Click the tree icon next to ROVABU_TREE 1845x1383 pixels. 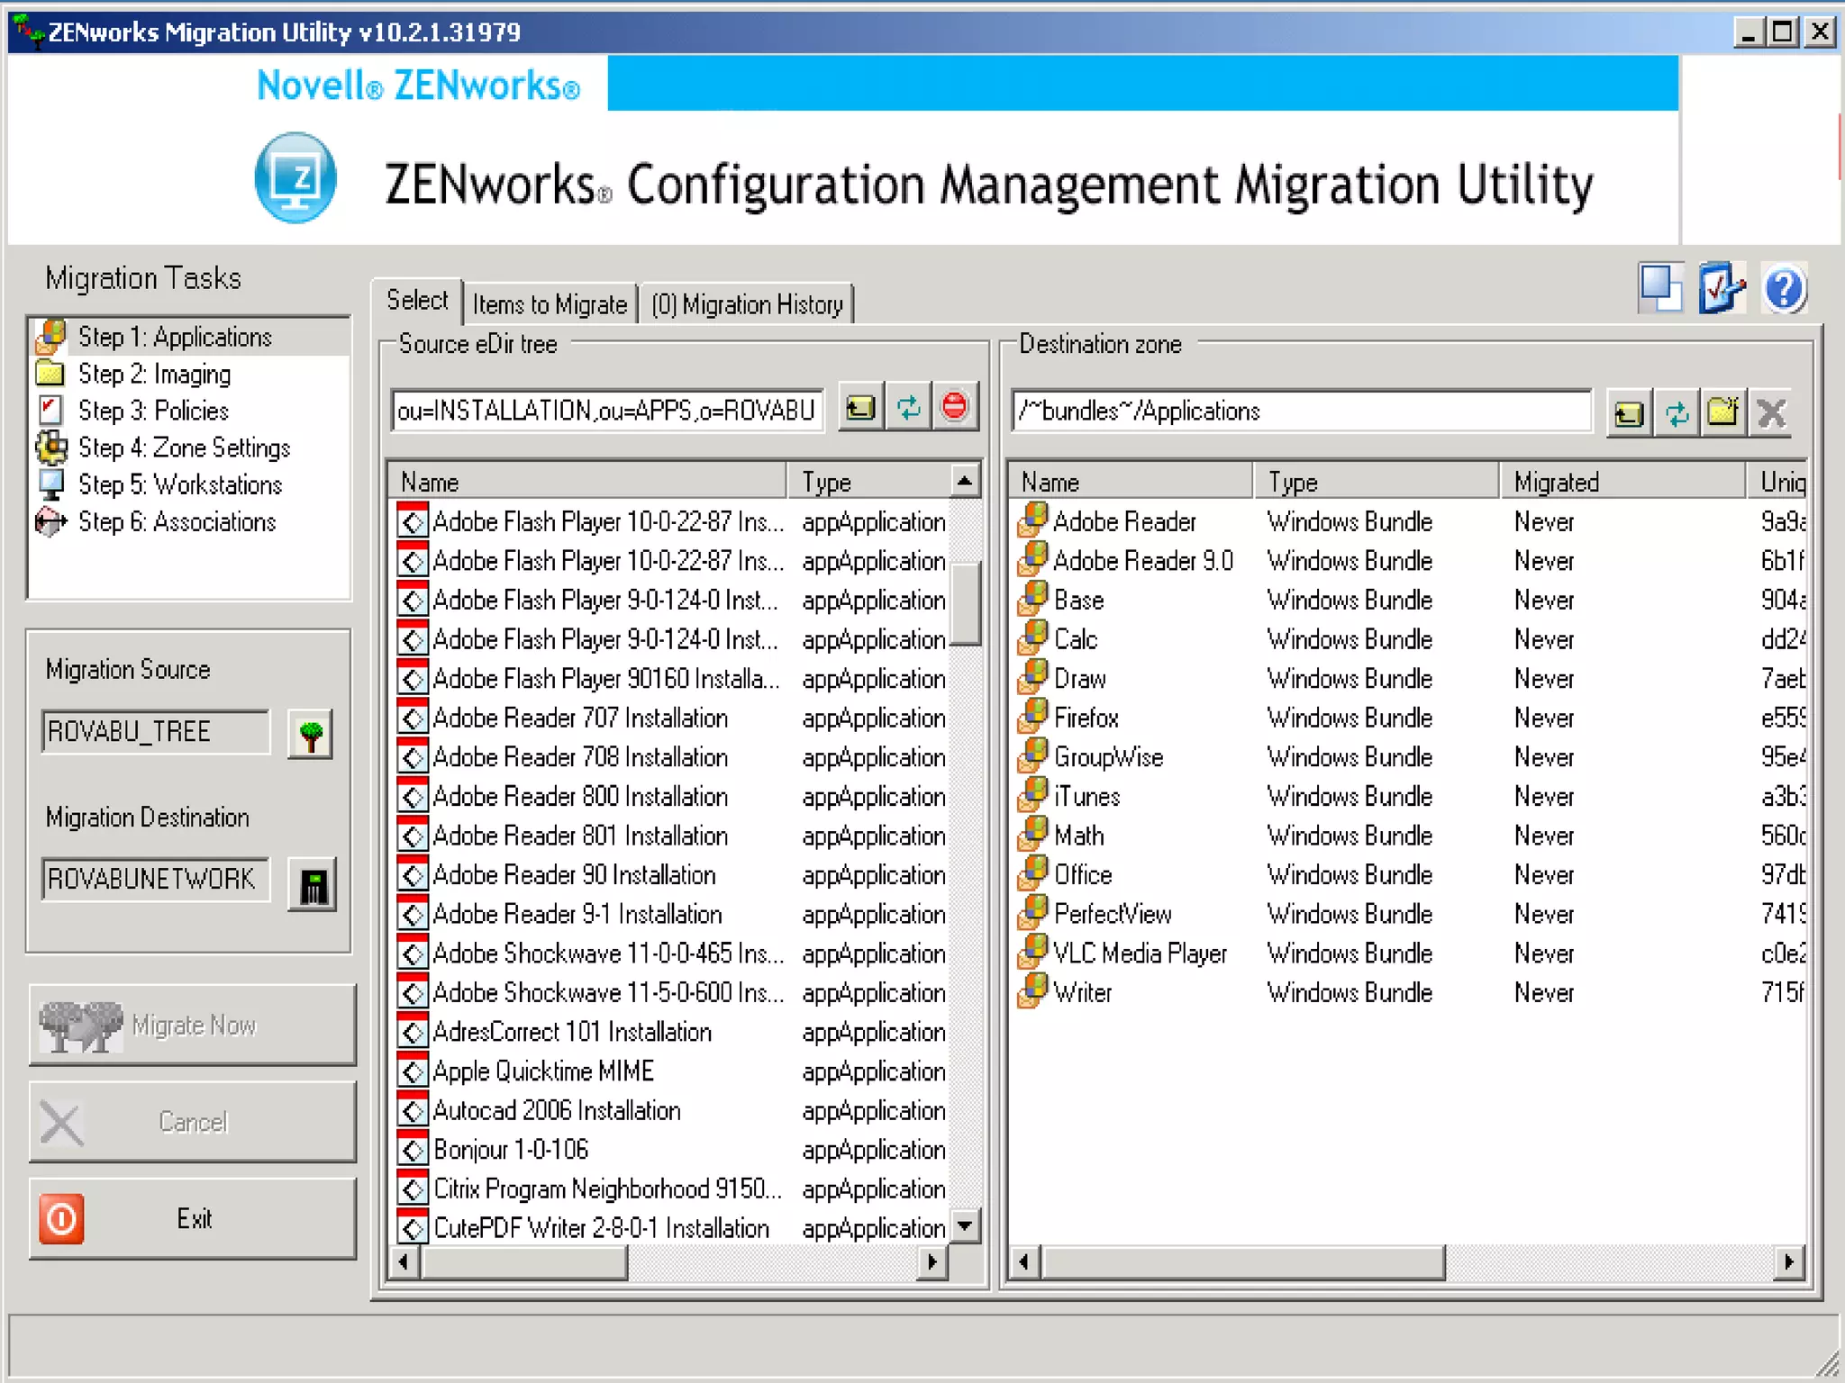(311, 735)
